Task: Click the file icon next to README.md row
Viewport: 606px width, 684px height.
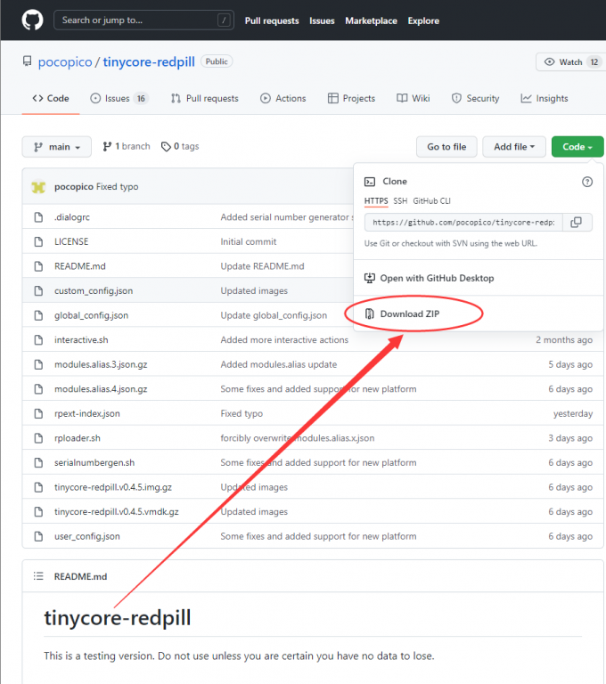Action: tap(38, 266)
